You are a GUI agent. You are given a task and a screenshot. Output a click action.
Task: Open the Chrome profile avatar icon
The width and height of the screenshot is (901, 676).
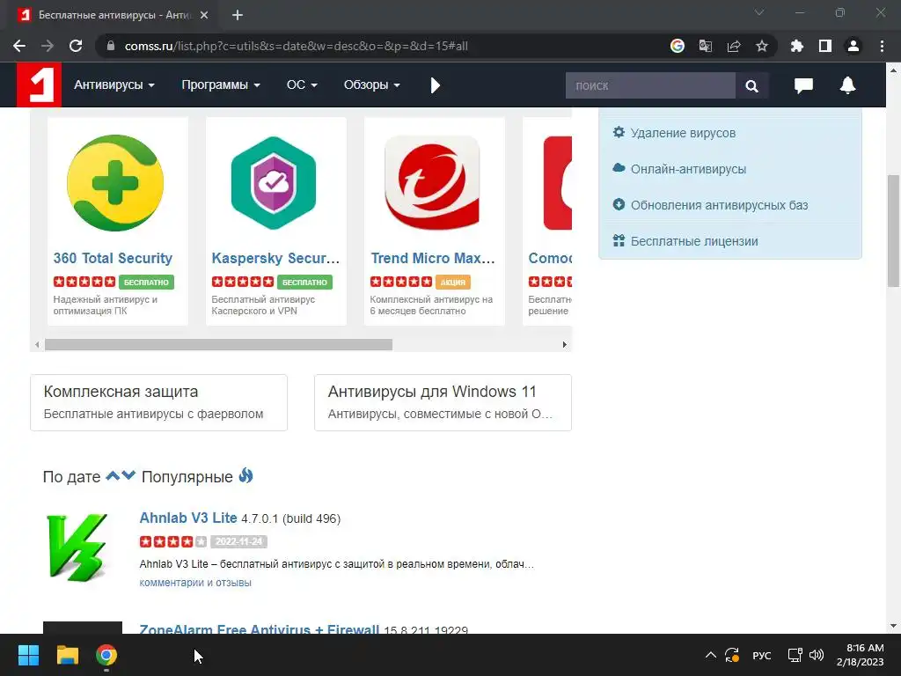point(853,46)
